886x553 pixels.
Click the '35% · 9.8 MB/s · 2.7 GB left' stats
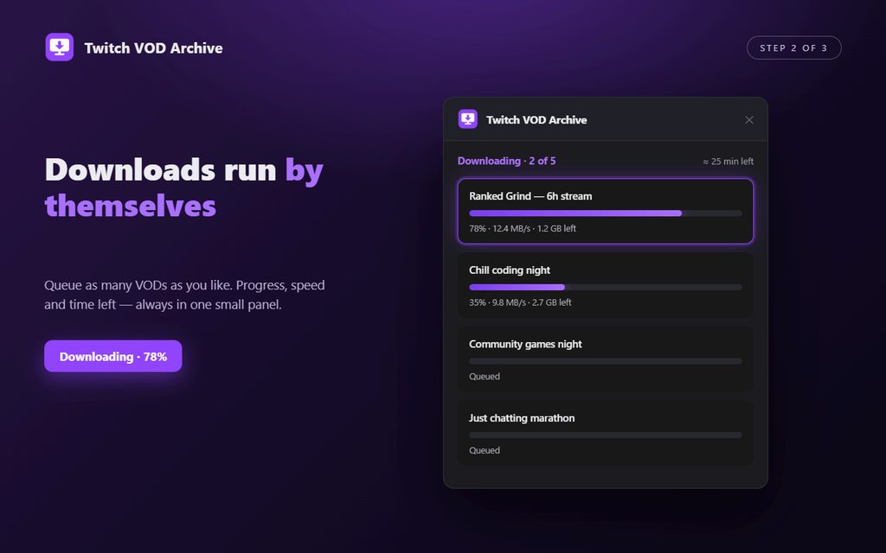pos(520,302)
